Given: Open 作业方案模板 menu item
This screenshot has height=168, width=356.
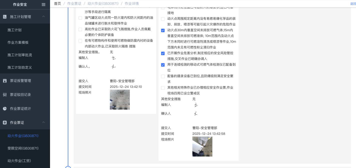Looking at the screenshot, I should (18, 42).
